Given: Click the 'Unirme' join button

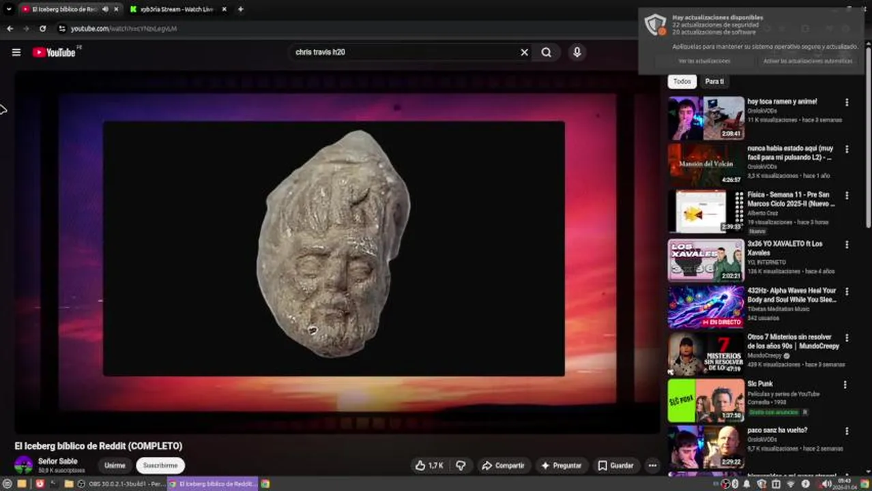Looking at the screenshot, I should coord(115,465).
